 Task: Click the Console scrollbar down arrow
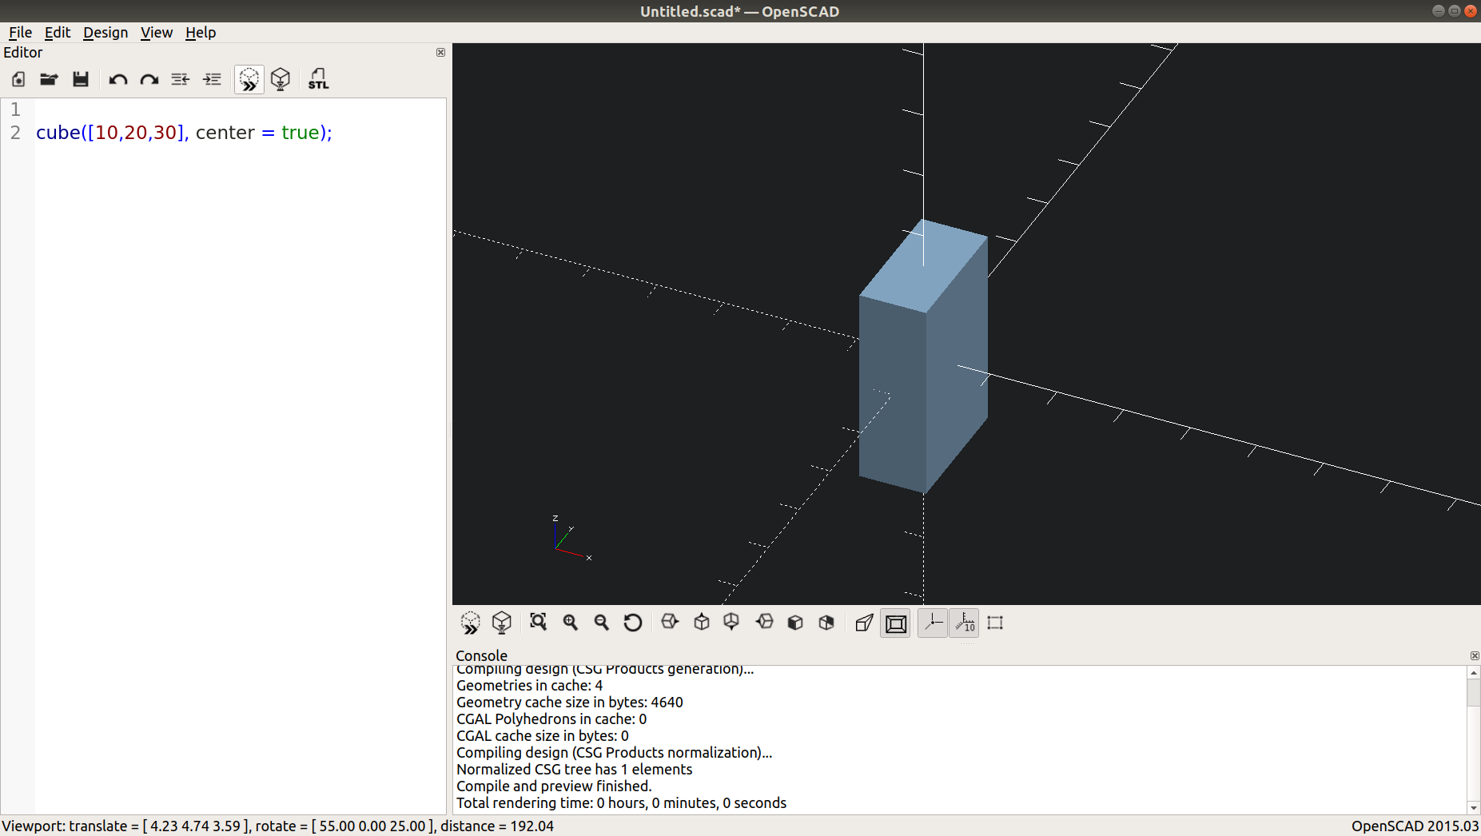click(1473, 807)
